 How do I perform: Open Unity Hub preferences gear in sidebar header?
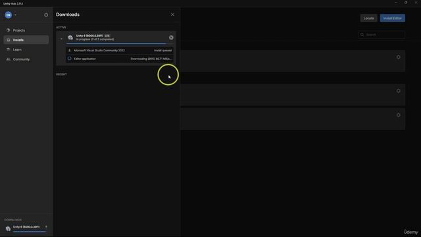pos(46,15)
